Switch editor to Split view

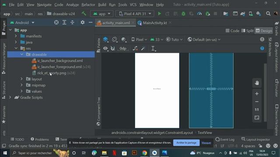247,31
